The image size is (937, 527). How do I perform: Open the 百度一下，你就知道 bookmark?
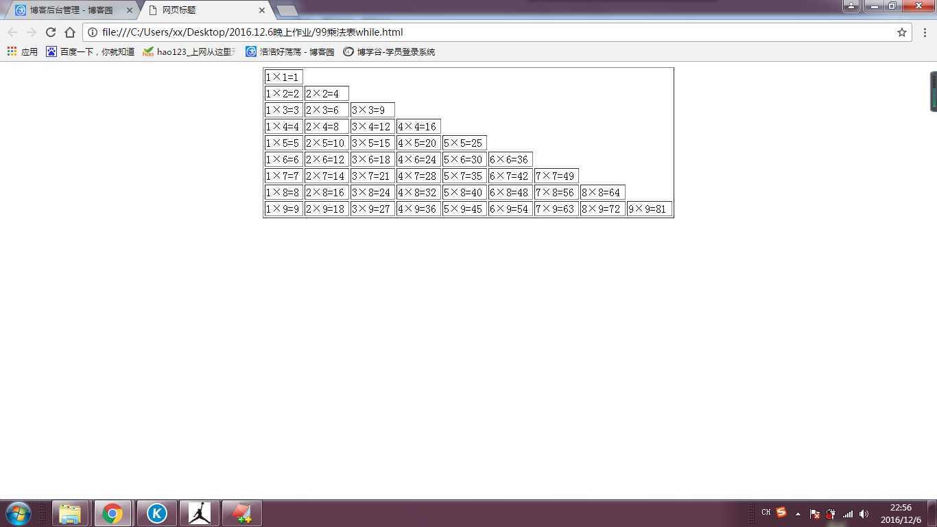pyautogui.click(x=91, y=51)
